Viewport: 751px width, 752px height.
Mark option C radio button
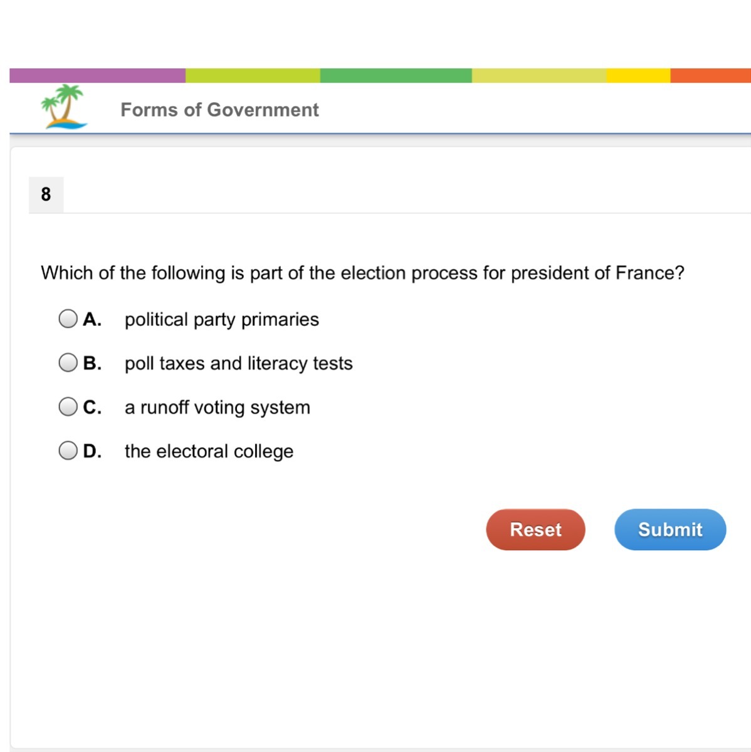coord(68,407)
